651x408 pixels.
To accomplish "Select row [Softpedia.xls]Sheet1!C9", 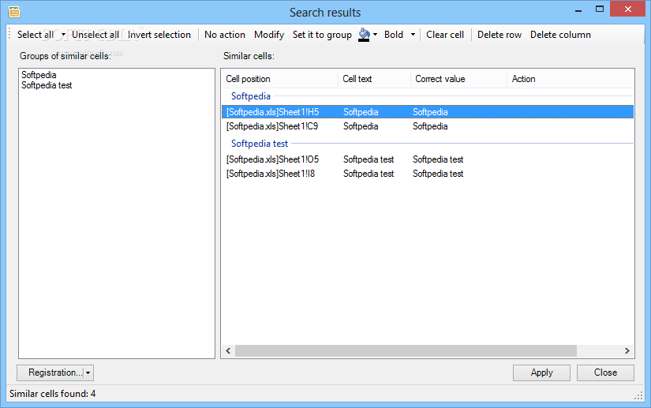I will tap(428, 126).
